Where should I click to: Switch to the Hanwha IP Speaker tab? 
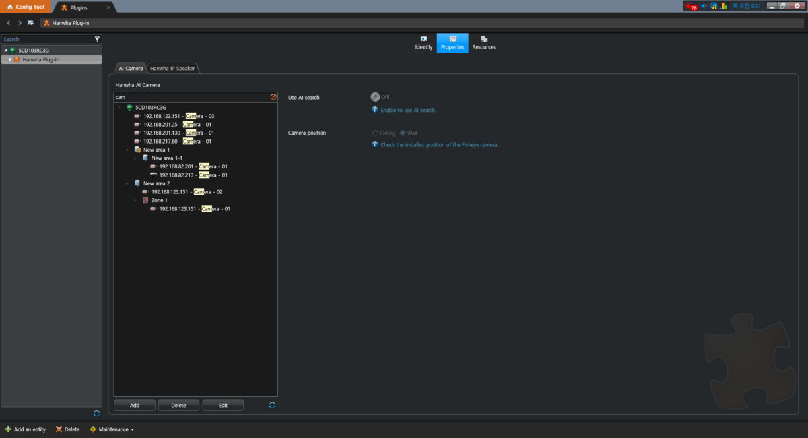click(x=172, y=69)
